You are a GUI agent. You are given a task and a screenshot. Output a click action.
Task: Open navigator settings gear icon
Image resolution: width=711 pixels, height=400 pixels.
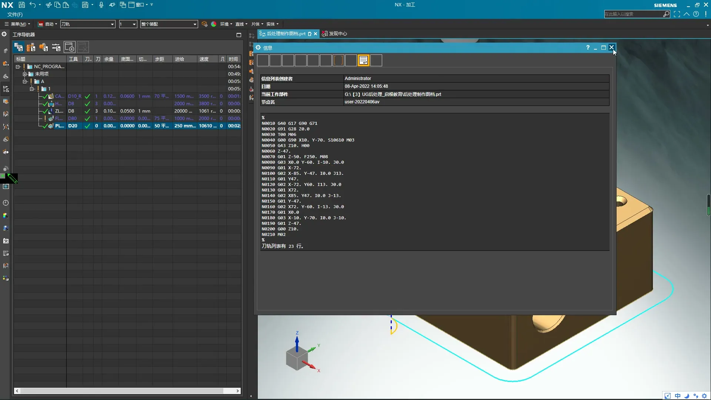click(4, 34)
